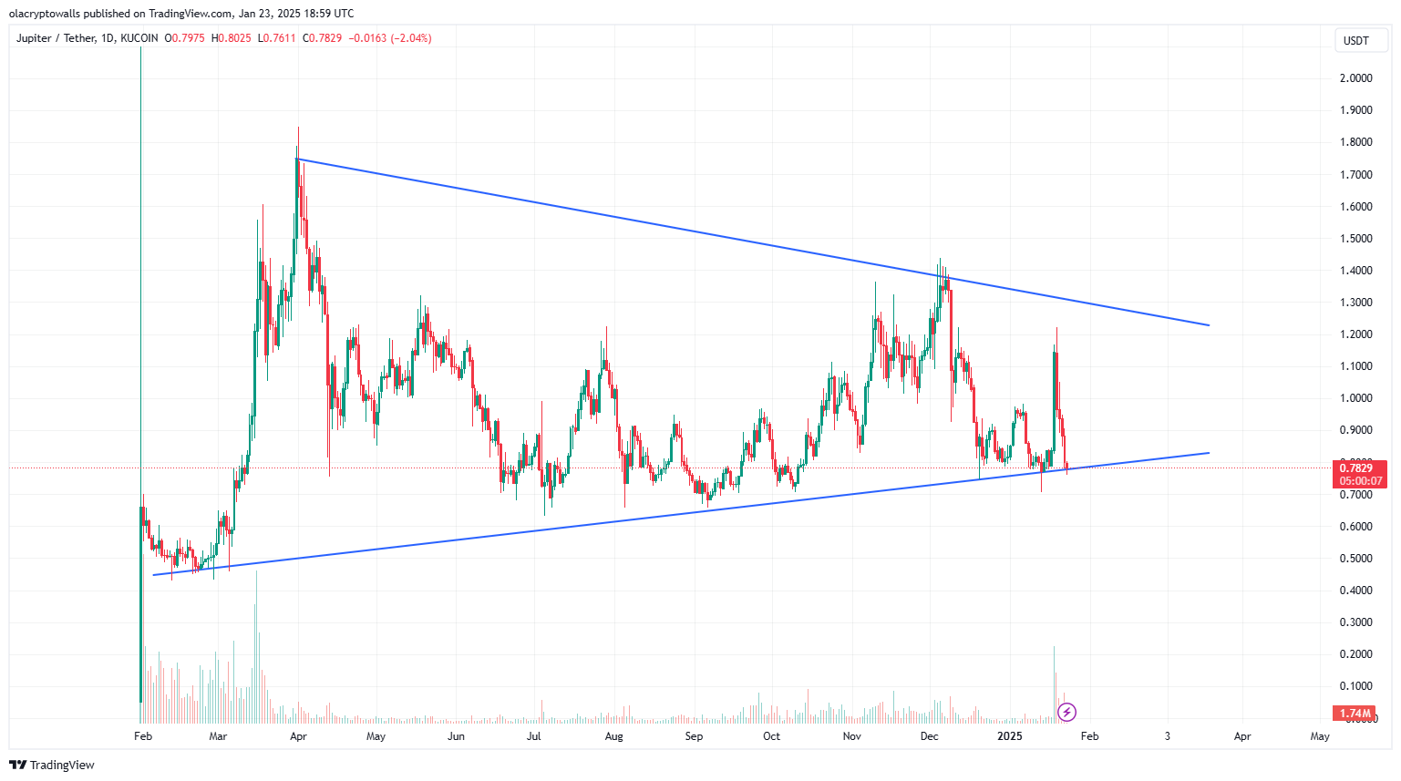
Task: Click the May label at the far right of the time axis
Action: pos(1319,736)
